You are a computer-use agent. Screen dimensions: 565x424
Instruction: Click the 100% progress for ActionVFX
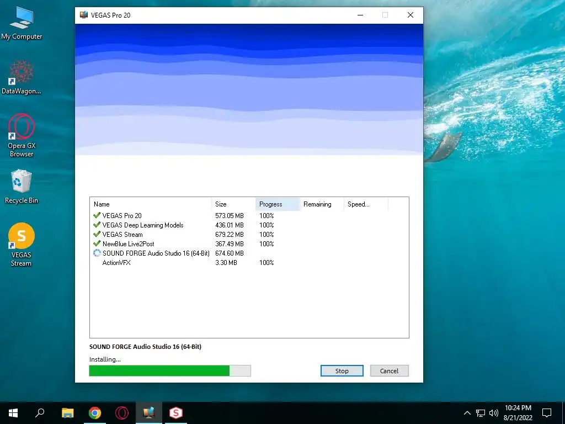tap(266, 262)
